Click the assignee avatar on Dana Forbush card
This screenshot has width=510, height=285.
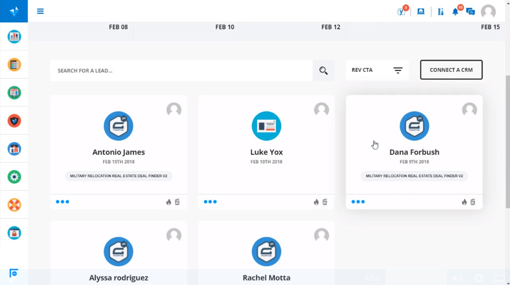(x=469, y=110)
